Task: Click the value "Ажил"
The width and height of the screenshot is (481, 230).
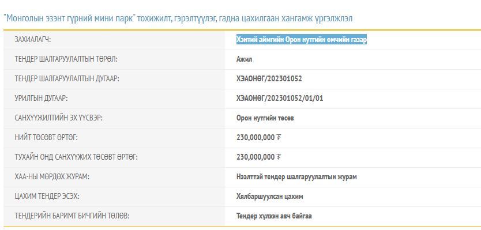Action: tap(244, 59)
